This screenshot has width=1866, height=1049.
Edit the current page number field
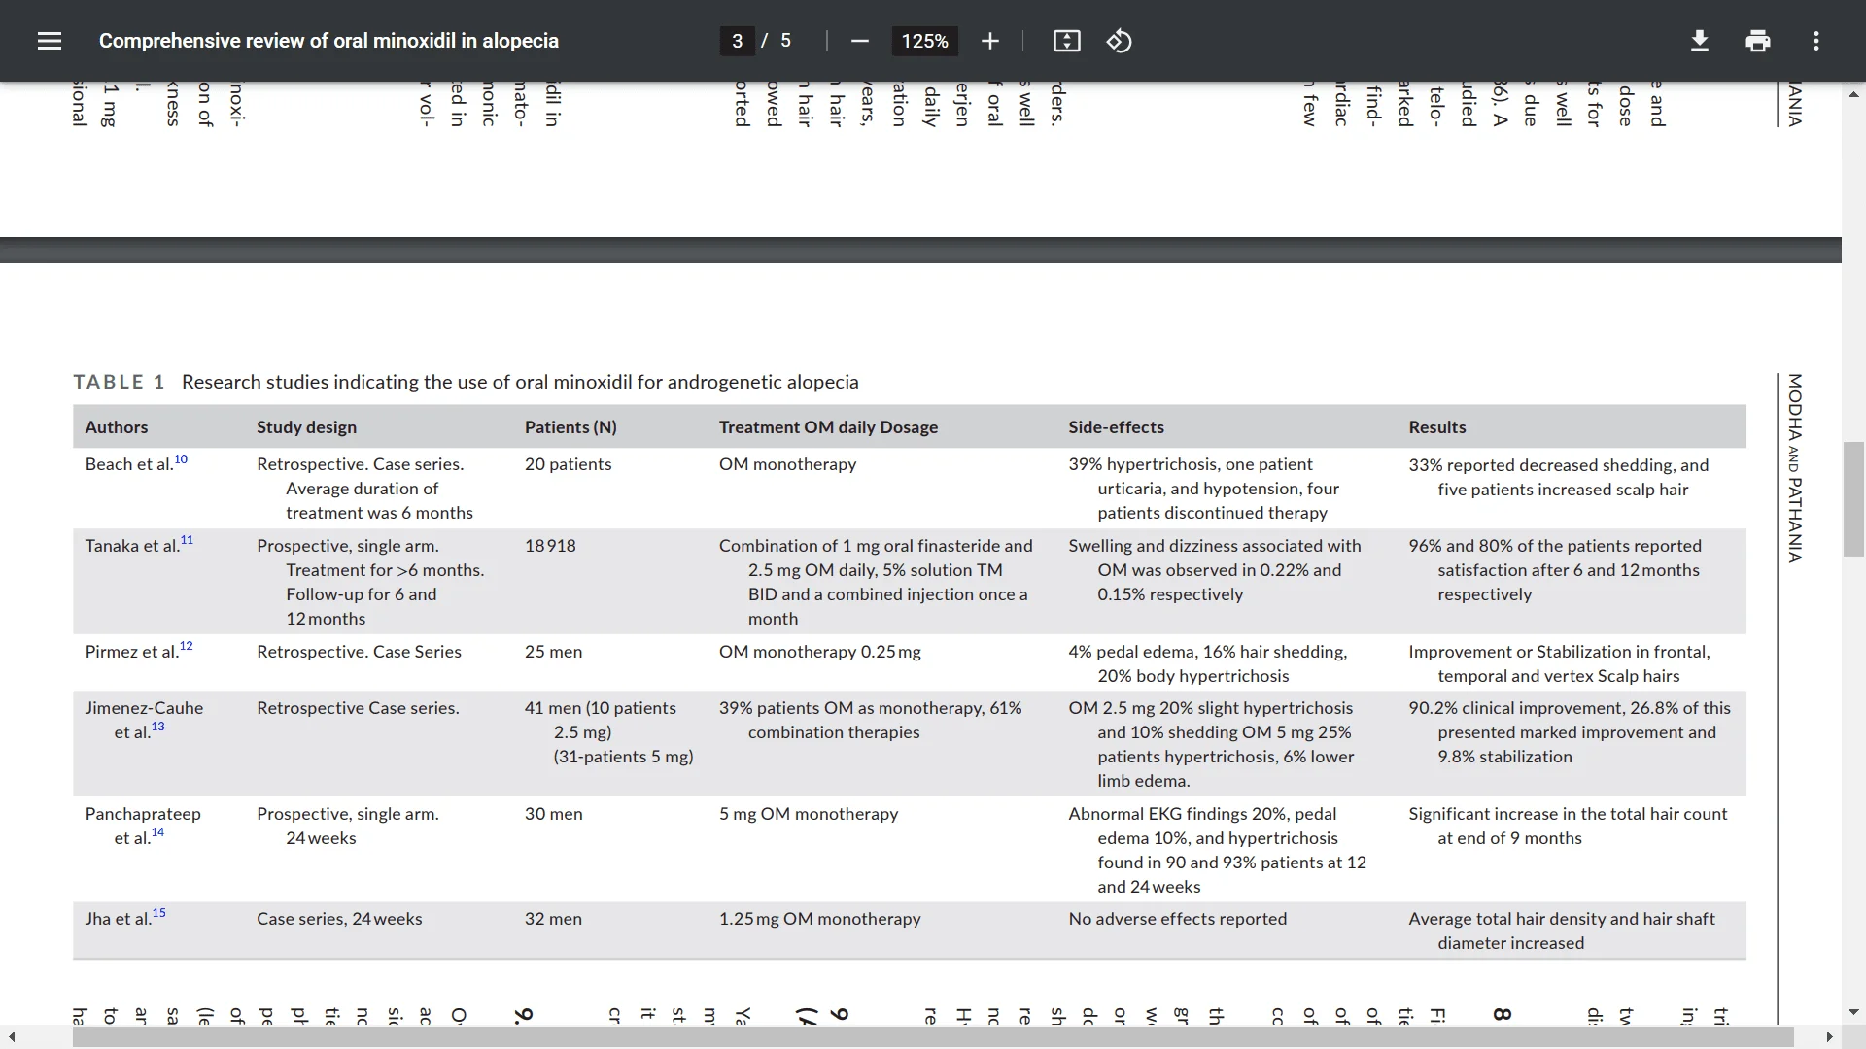(737, 41)
